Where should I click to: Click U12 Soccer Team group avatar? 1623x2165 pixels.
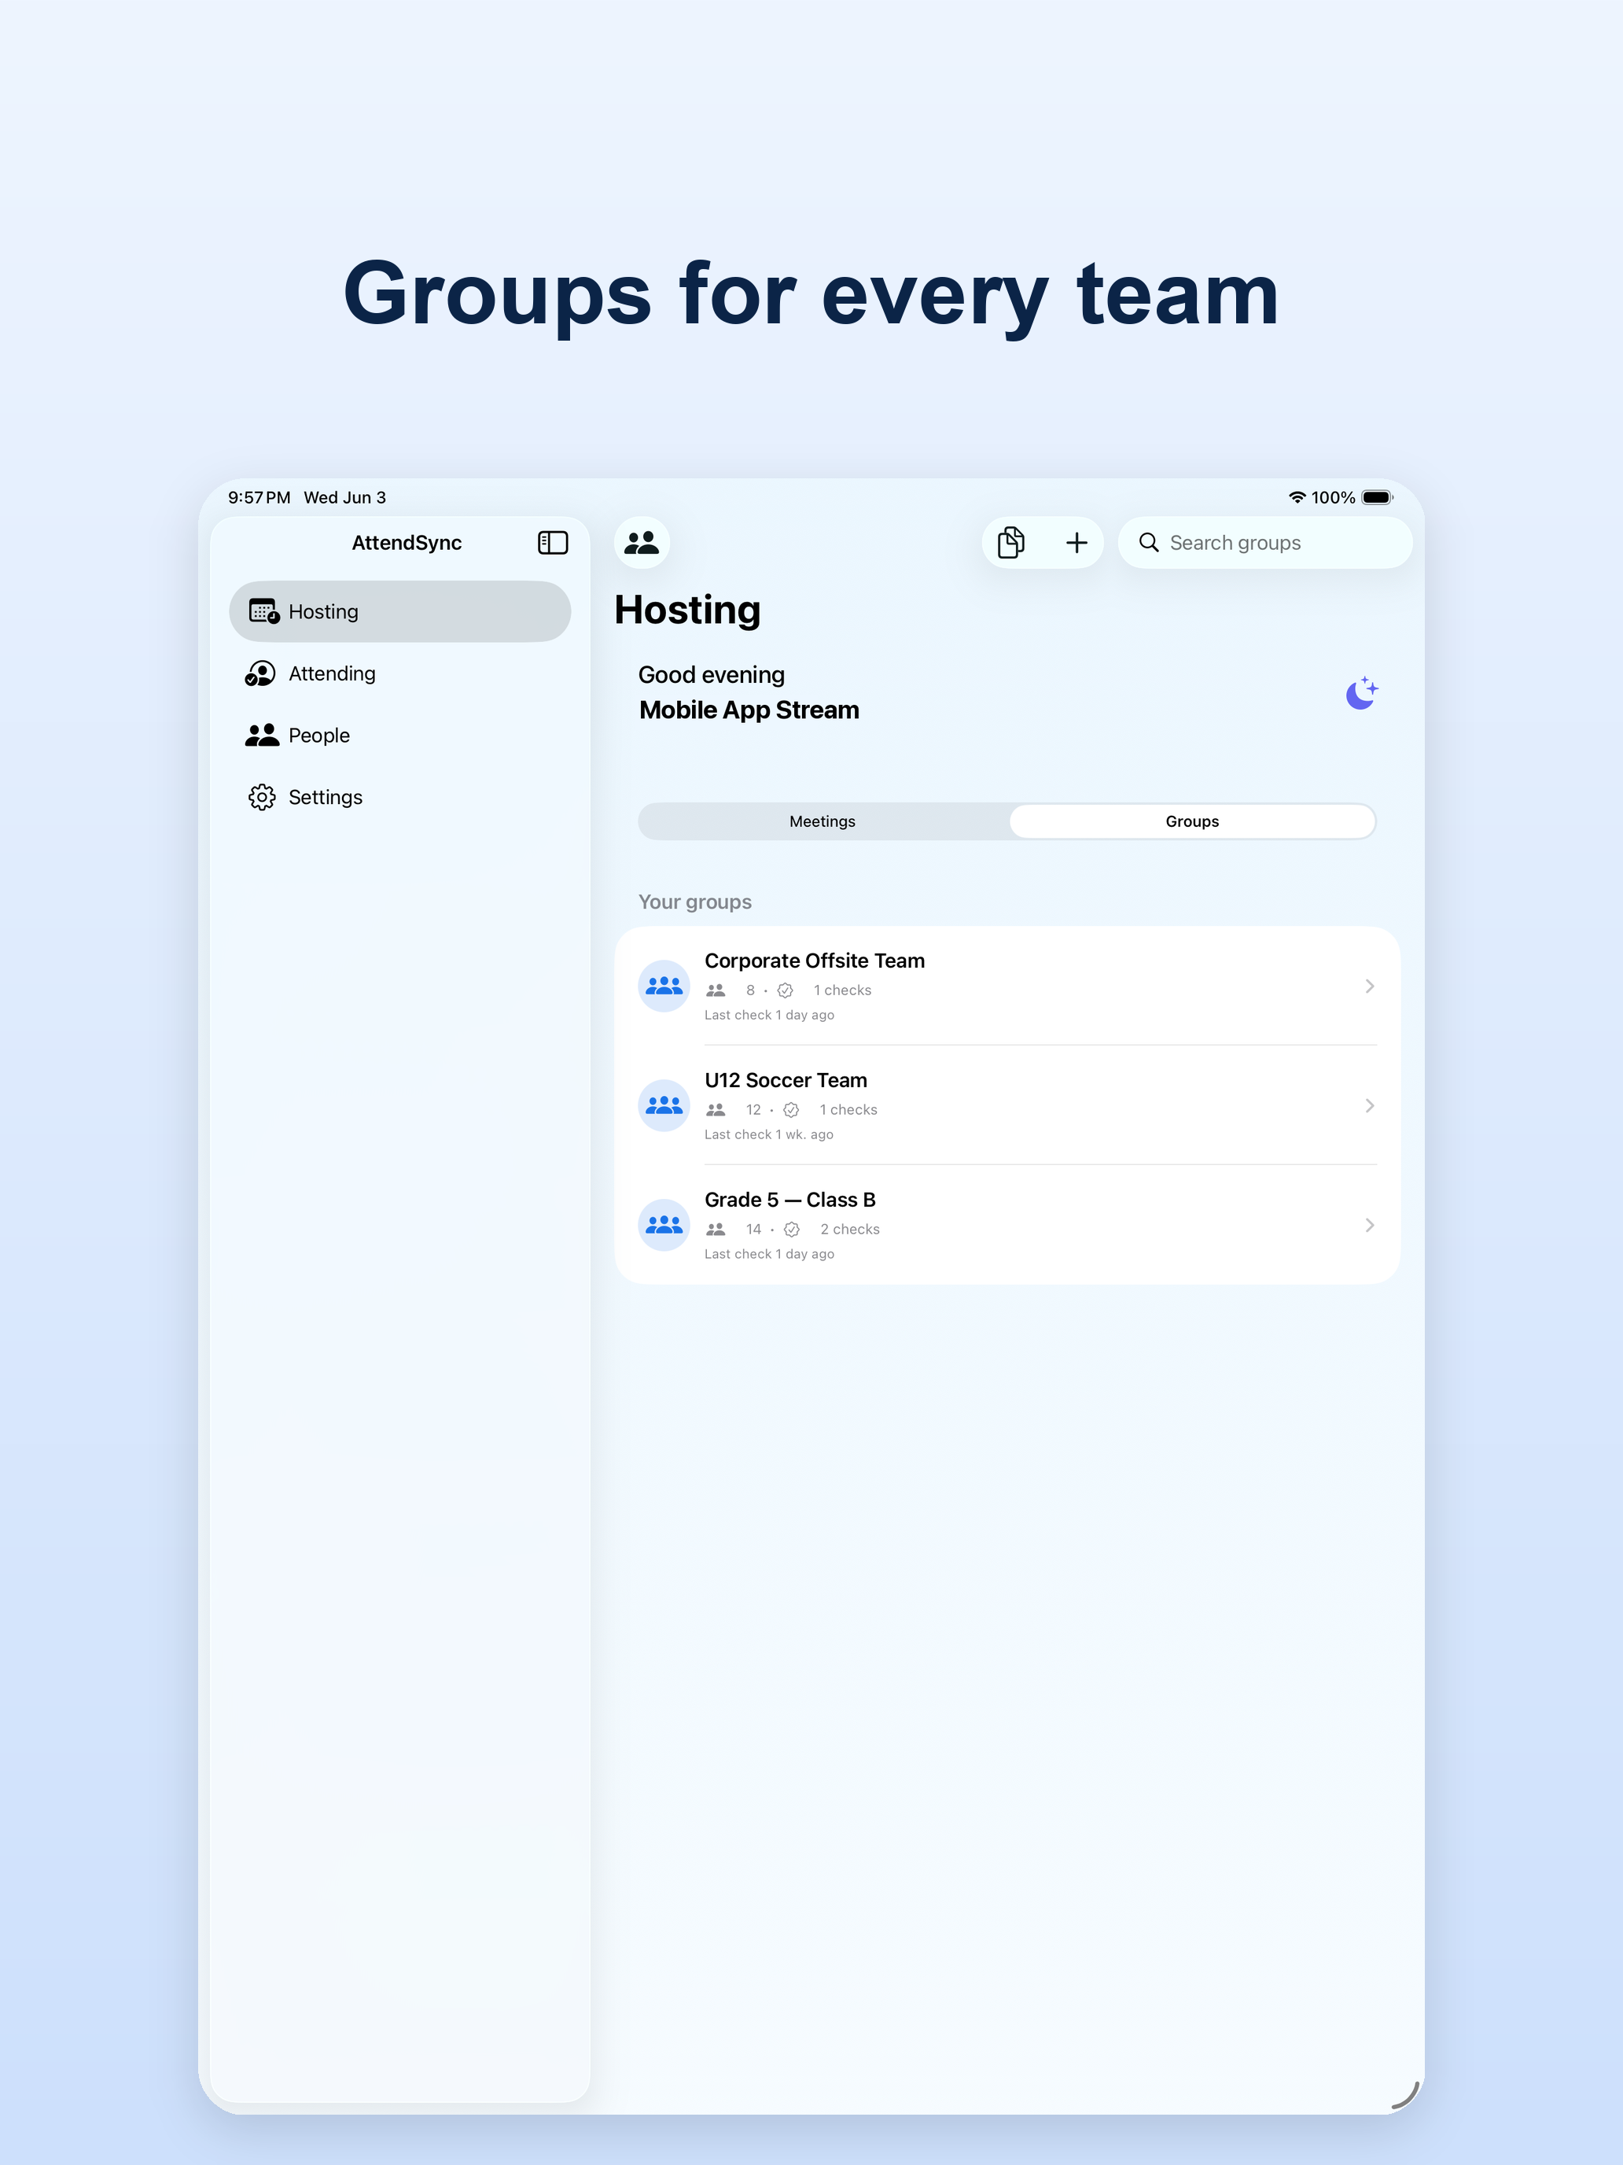click(x=664, y=1105)
